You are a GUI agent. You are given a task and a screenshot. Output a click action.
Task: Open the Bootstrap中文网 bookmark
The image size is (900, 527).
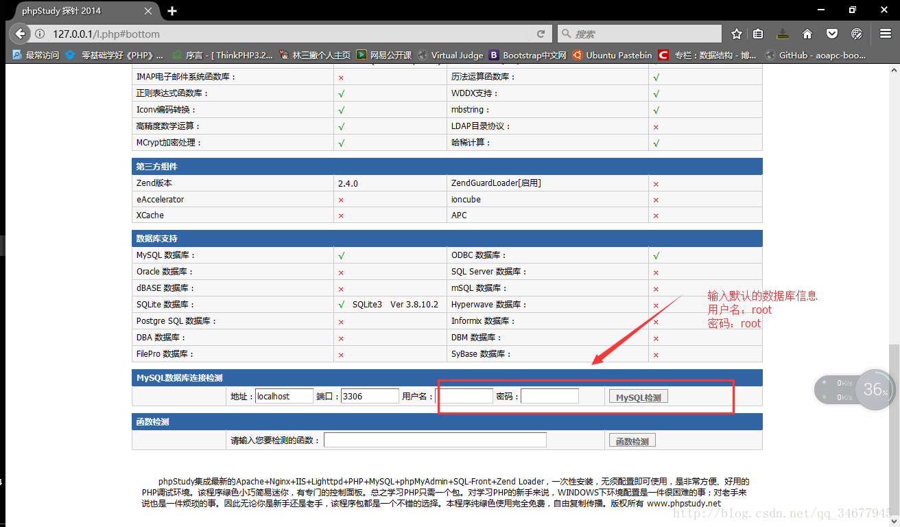(528, 55)
